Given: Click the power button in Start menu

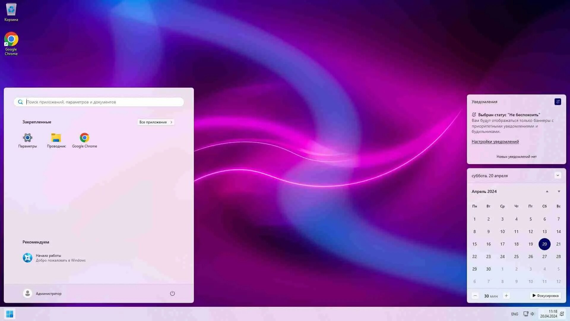Looking at the screenshot, I should pyautogui.click(x=172, y=293).
